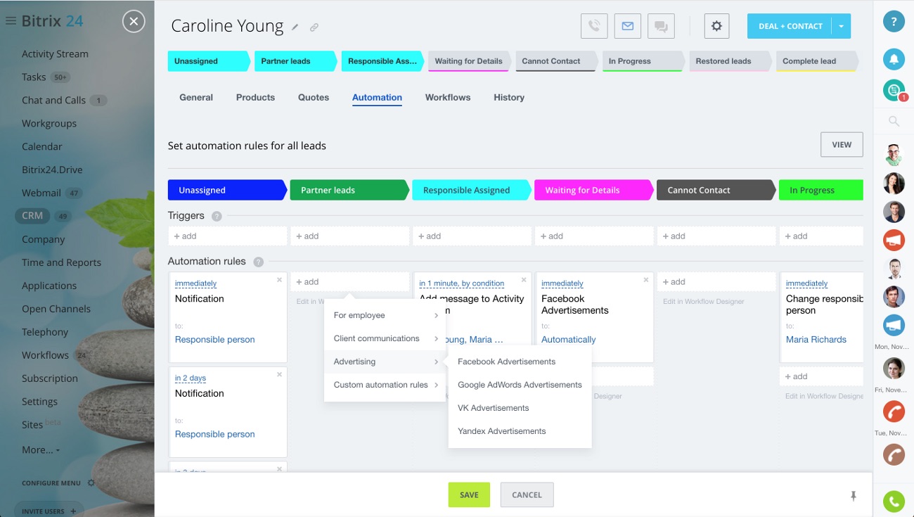Expand the Custom automation rules submenu
This screenshot has height=517, width=914.
tap(385, 385)
